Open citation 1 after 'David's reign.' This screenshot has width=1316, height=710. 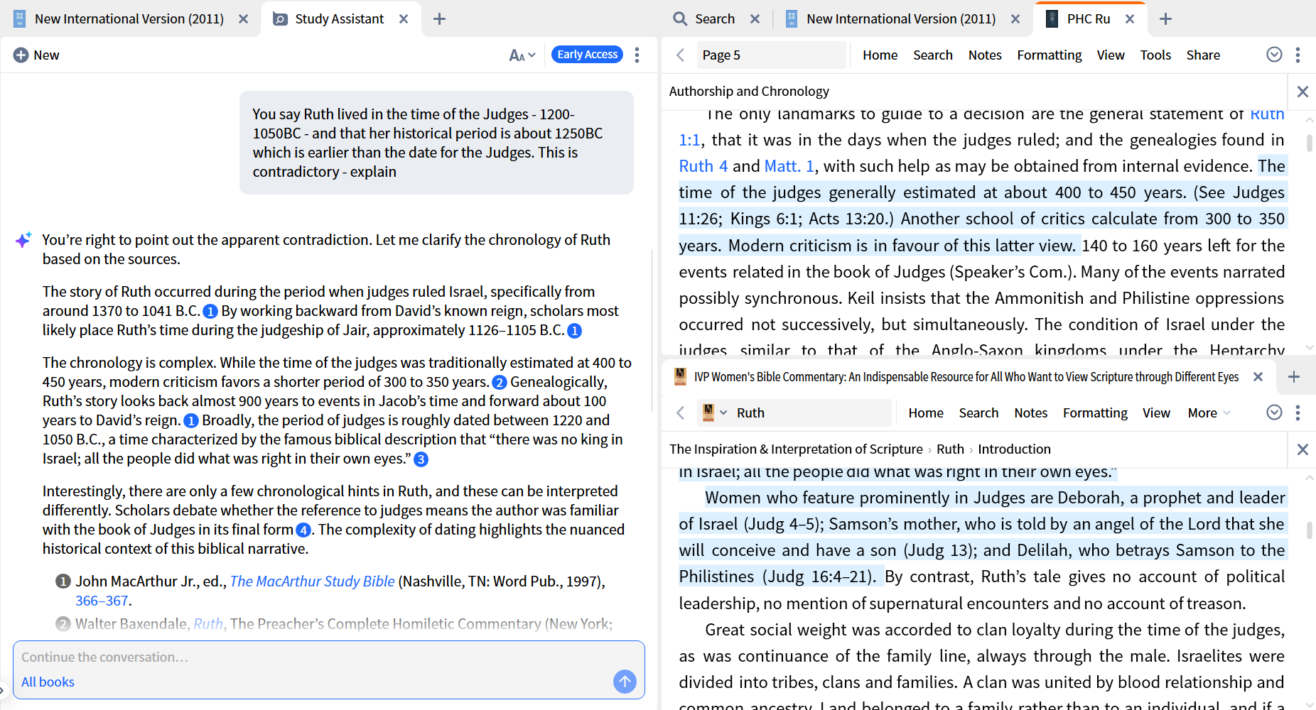click(191, 421)
